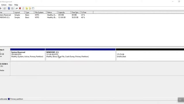Click the Forward arrow toolbar icon
Viewport: 184px width, 104px height.
pos(1,8)
